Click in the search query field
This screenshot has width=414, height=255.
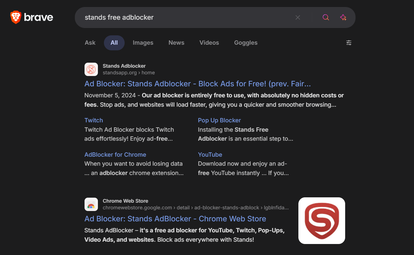pyautogui.click(x=184, y=17)
